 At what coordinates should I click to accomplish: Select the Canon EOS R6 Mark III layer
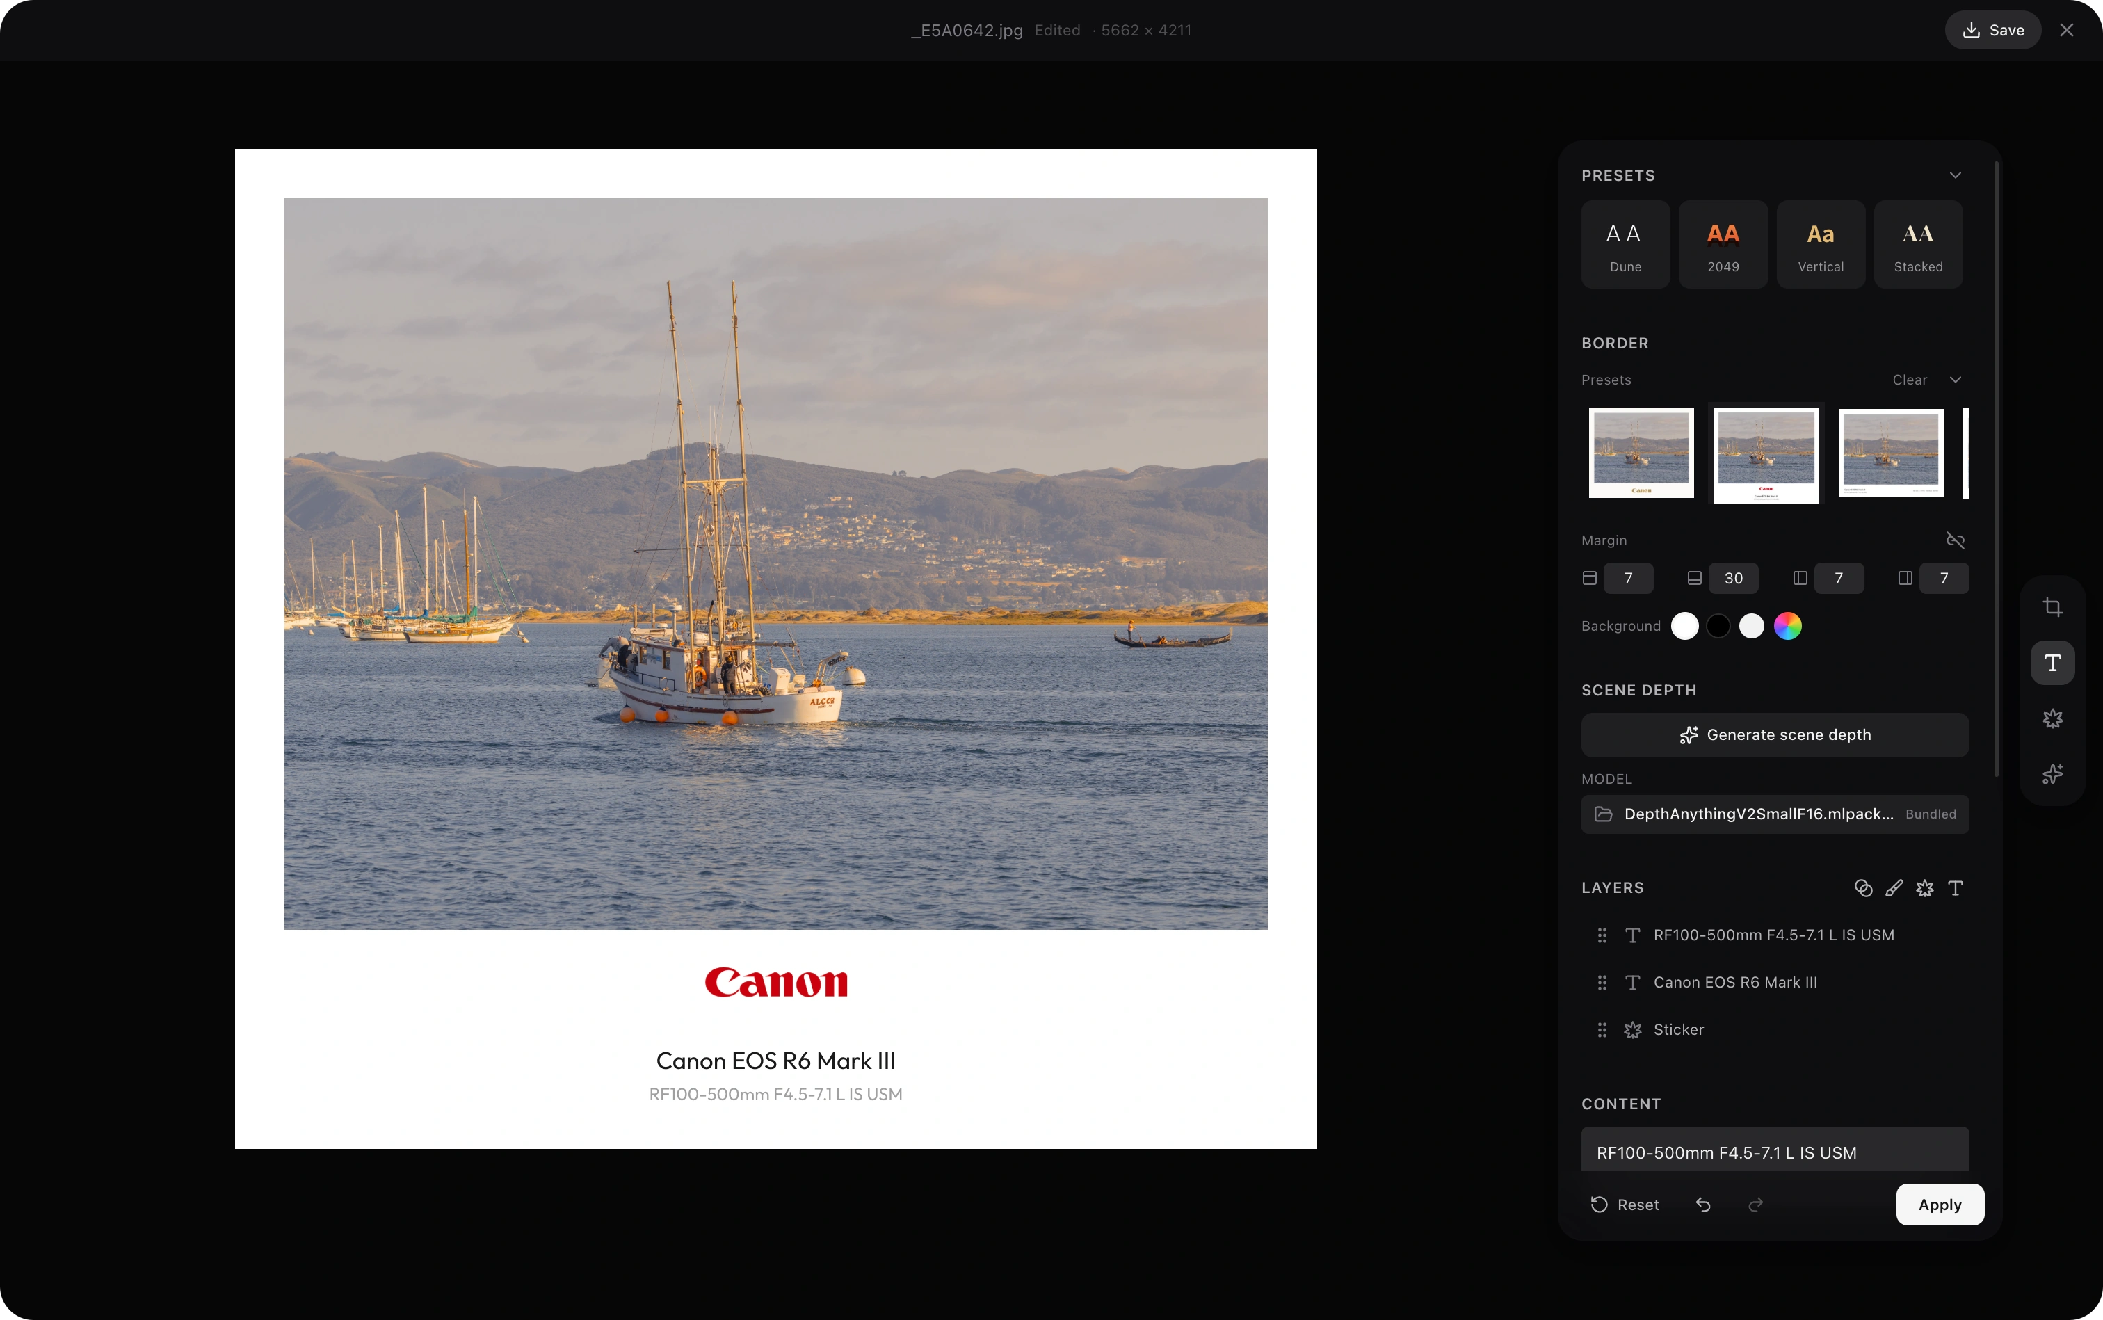1775,983
